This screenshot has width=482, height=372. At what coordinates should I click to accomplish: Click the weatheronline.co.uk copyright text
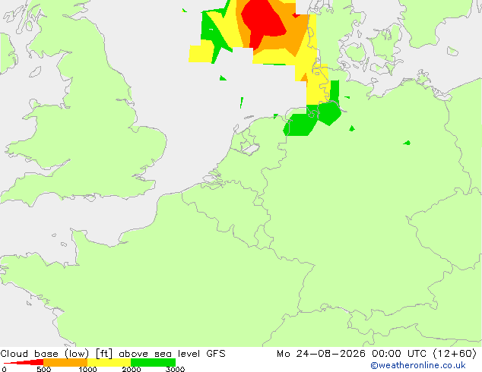418,365
